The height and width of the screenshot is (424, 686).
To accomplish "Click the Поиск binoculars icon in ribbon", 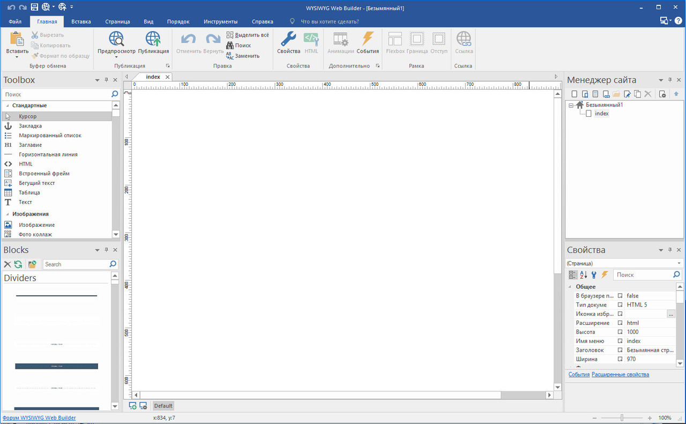I will click(x=230, y=46).
